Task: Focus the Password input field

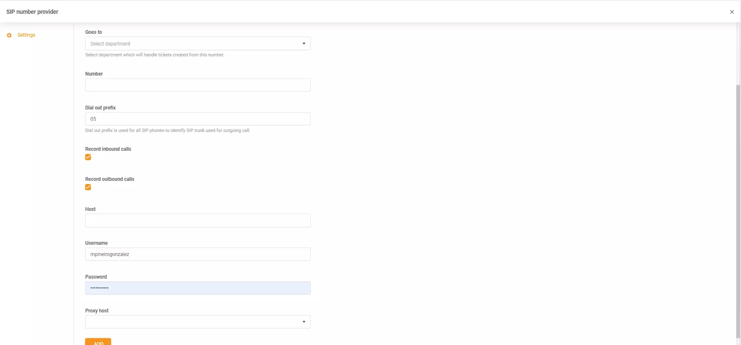Action: (198, 288)
